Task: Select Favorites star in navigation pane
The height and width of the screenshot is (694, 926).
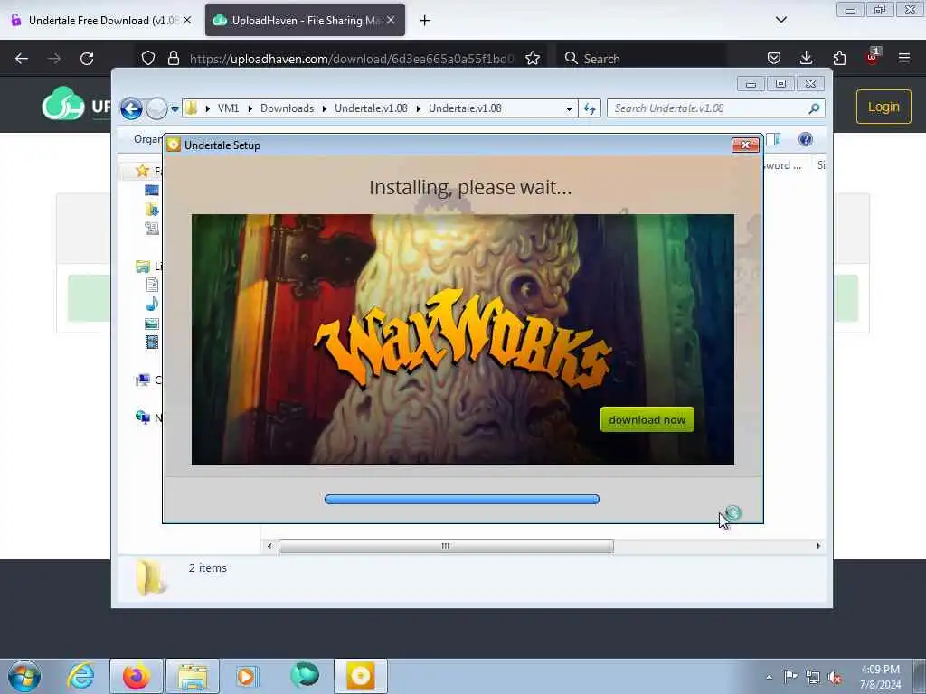Action: point(142,171)
